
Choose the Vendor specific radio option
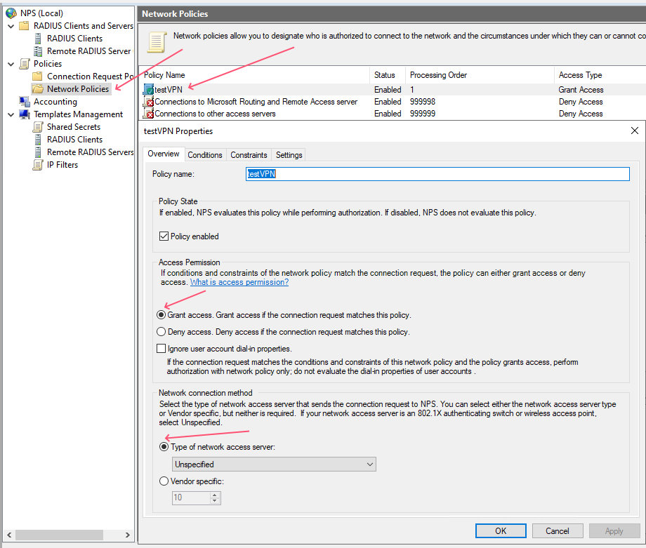pyautogui.click(x=164, y=481)
